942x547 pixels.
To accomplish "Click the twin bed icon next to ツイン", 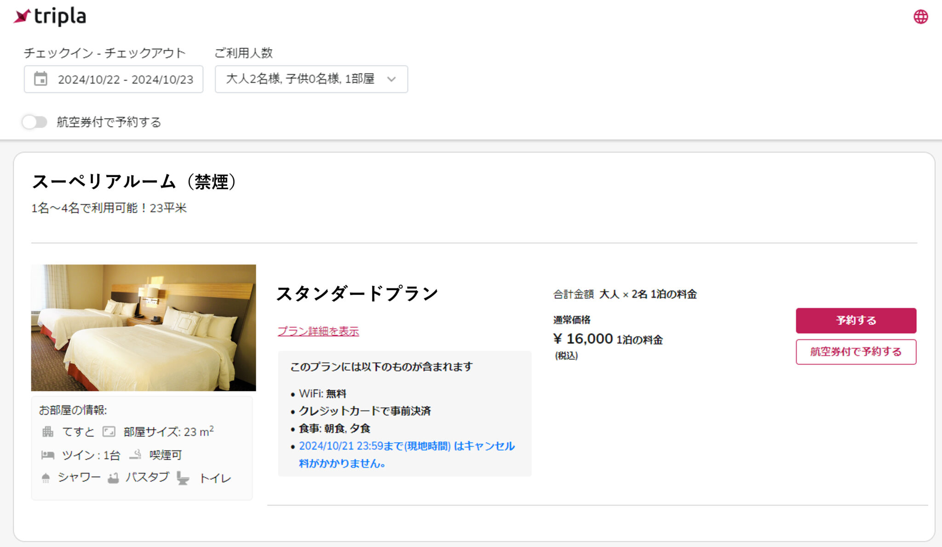I will 47,455.
